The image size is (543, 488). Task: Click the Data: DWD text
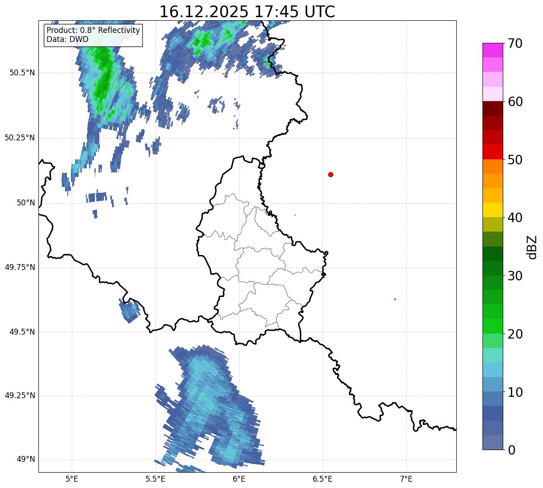pos(68,39)
